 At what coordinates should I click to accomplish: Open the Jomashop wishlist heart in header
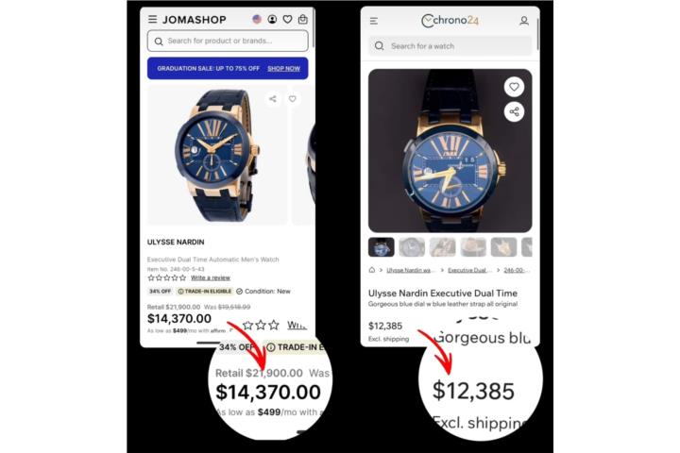click(x=287, y=20)
